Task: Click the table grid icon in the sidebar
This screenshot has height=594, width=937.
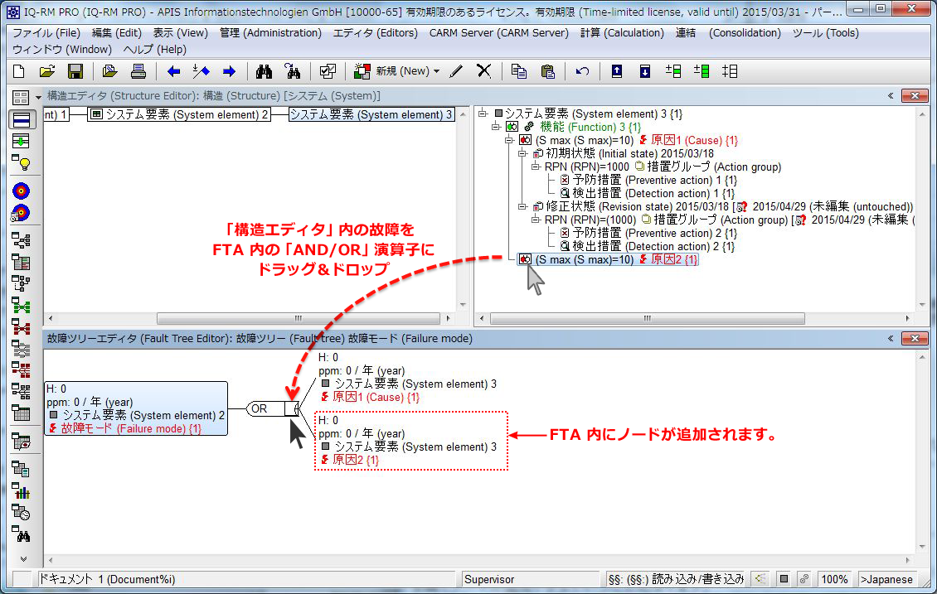Action: click(x=21, y=413)
